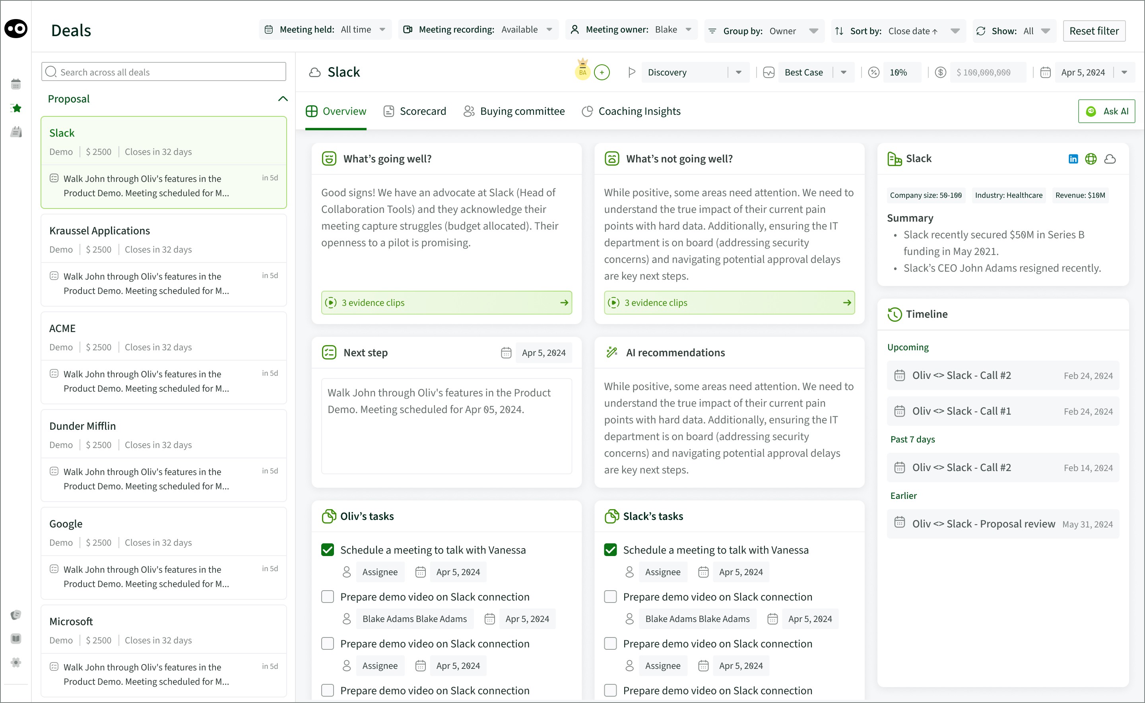The height and width of the screenshot is (703, 1145).
Task: Click the LinkedIn icon in Slack company card
Action: pyautogui.click(x=1073, y=159)
